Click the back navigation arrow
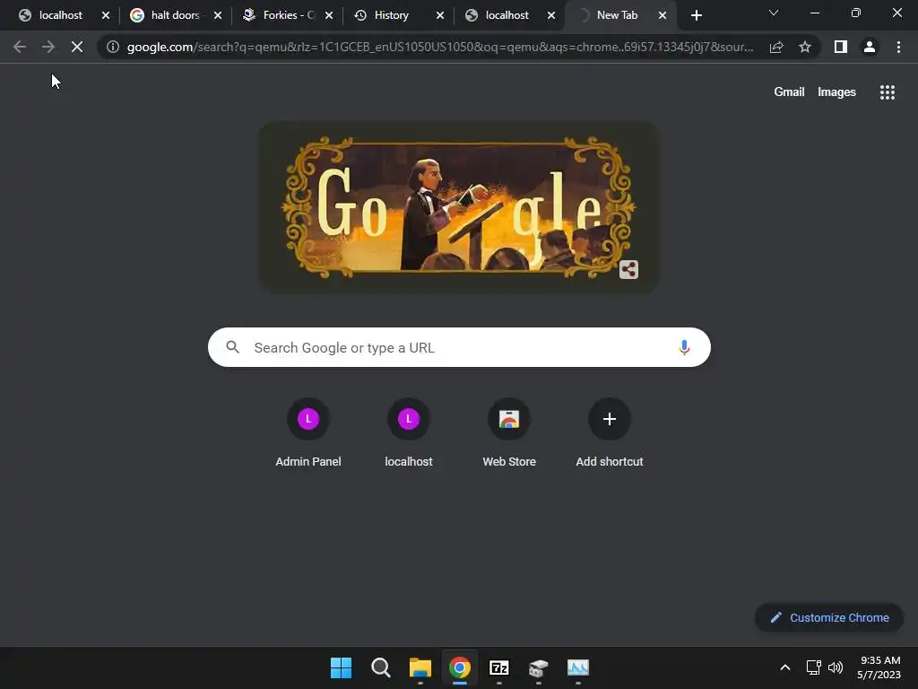The height and width of the screenshot is (689, 918). tap(20, 47)
